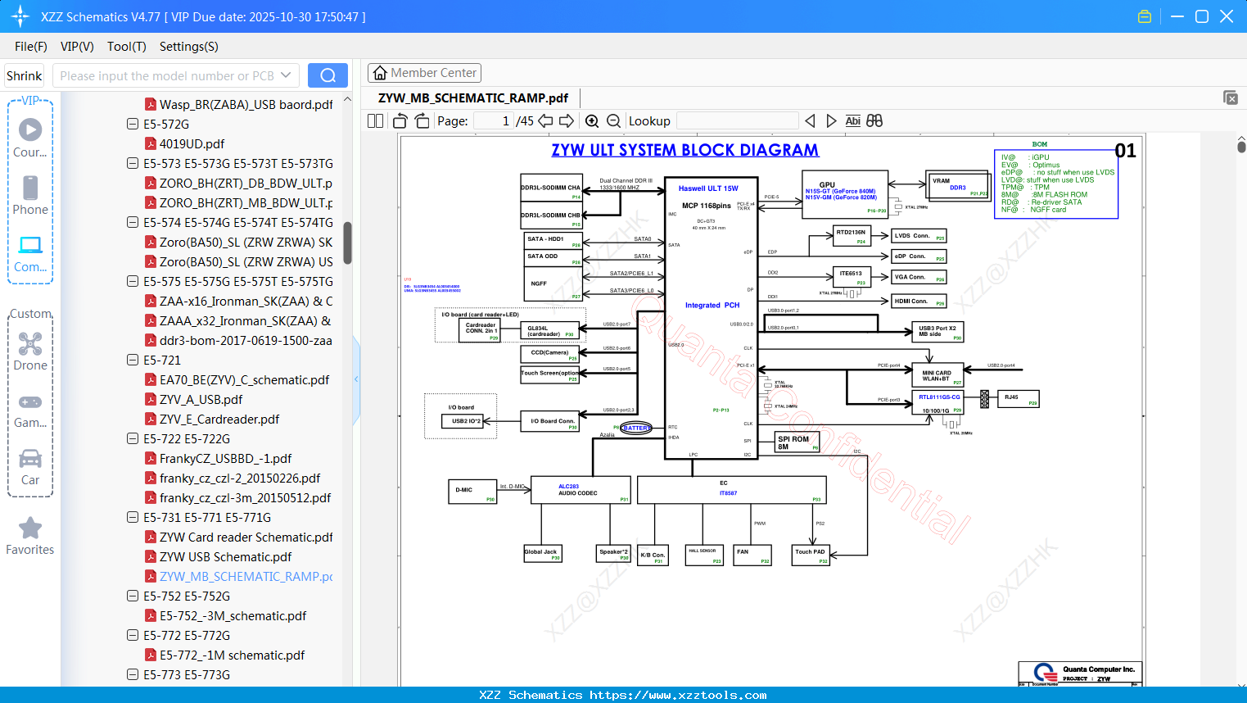Open the Drone category in sidebar
Viewport: 1247px width, 703px height.
click(30, 351)
